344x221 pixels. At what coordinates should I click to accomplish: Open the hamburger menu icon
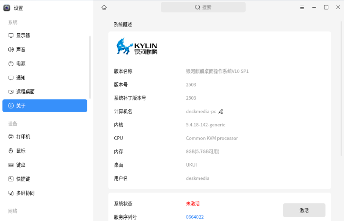[x=302, y=8]
